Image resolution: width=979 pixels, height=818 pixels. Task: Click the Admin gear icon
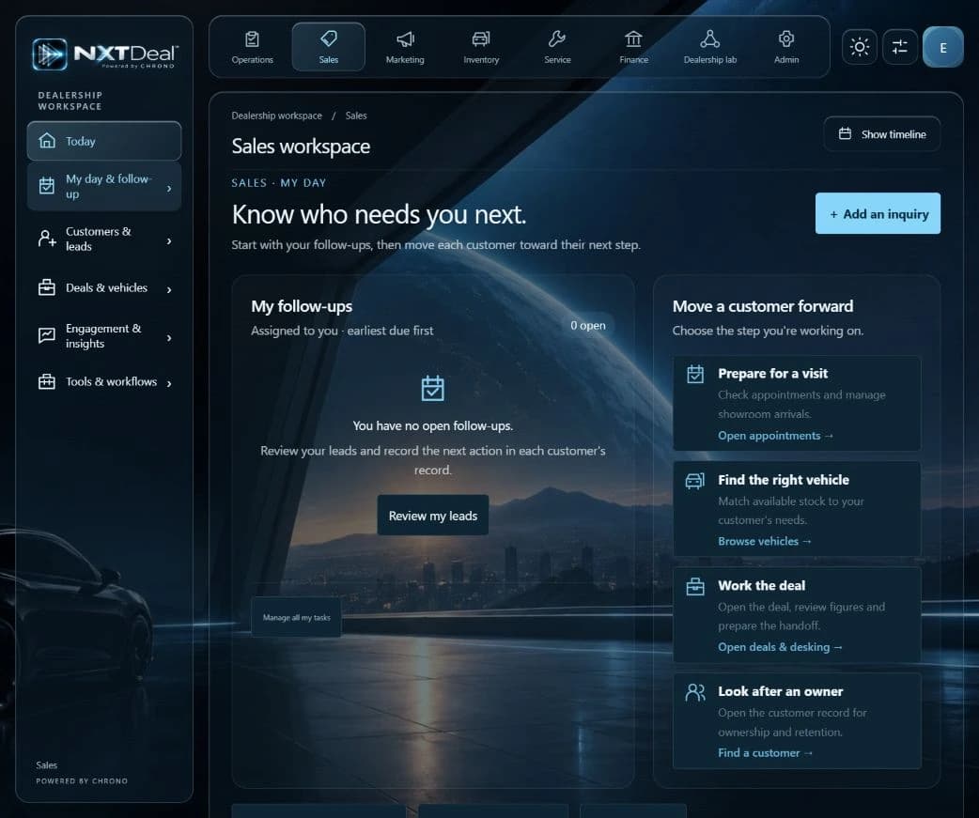click(786, 39)
